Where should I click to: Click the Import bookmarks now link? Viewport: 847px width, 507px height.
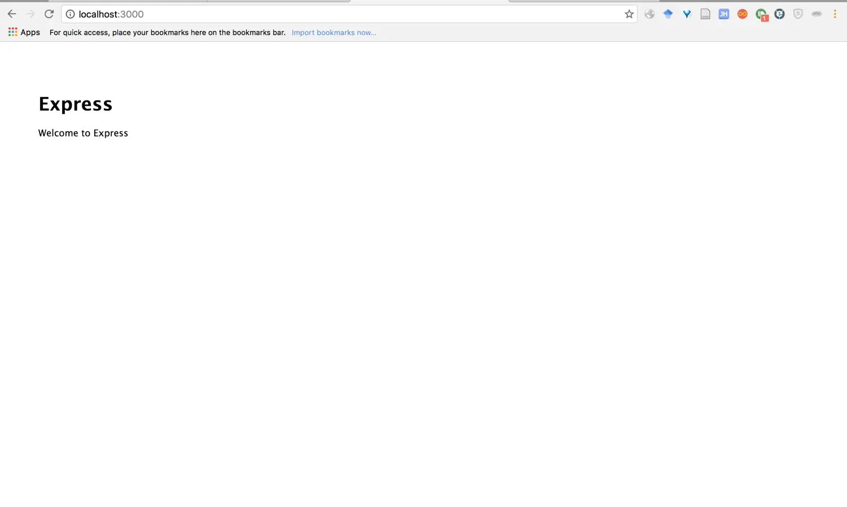[334, 33]
